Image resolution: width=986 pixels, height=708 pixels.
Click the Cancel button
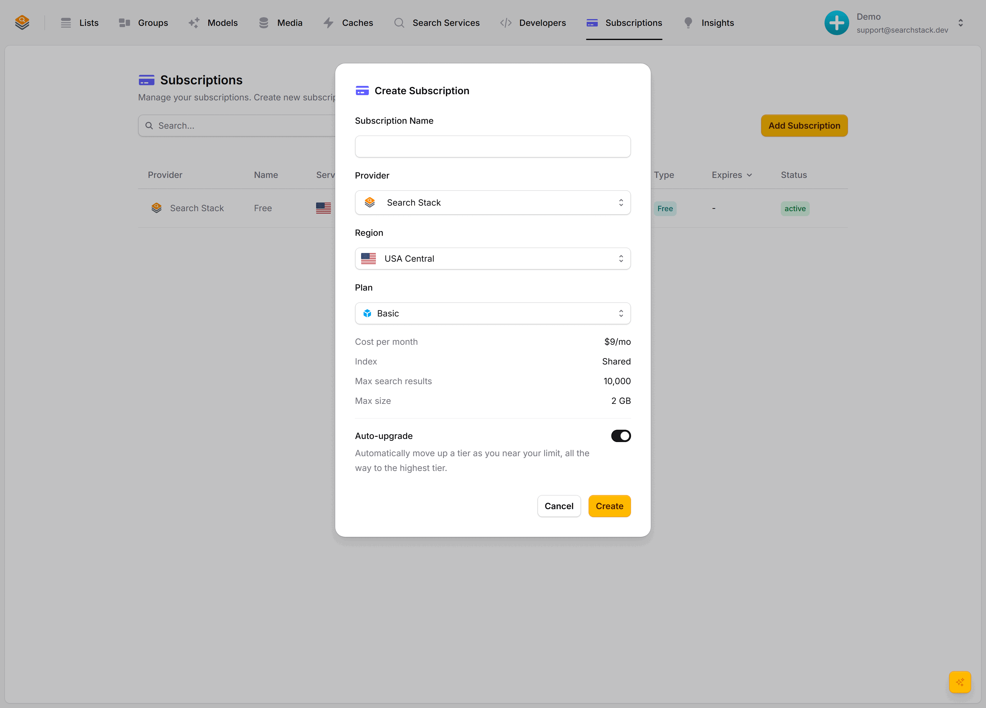(559, 506)
